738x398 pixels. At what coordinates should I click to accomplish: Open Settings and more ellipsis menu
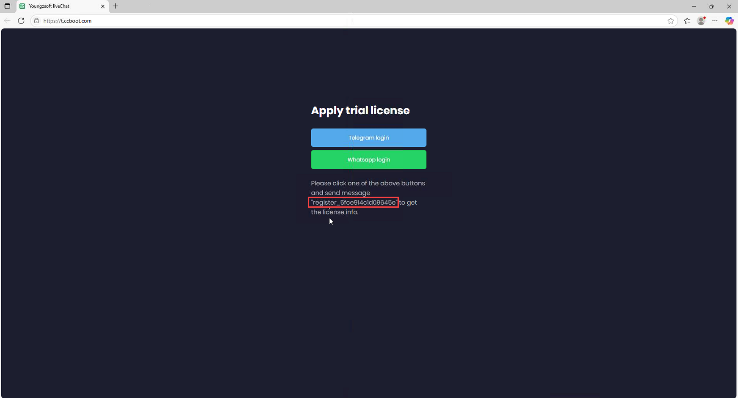(715, 21)
